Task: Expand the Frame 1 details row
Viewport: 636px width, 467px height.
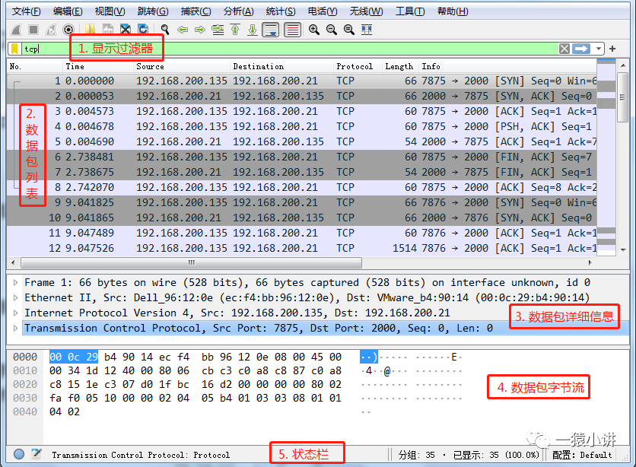Action: pyautogui.click(x=15, y=282)
